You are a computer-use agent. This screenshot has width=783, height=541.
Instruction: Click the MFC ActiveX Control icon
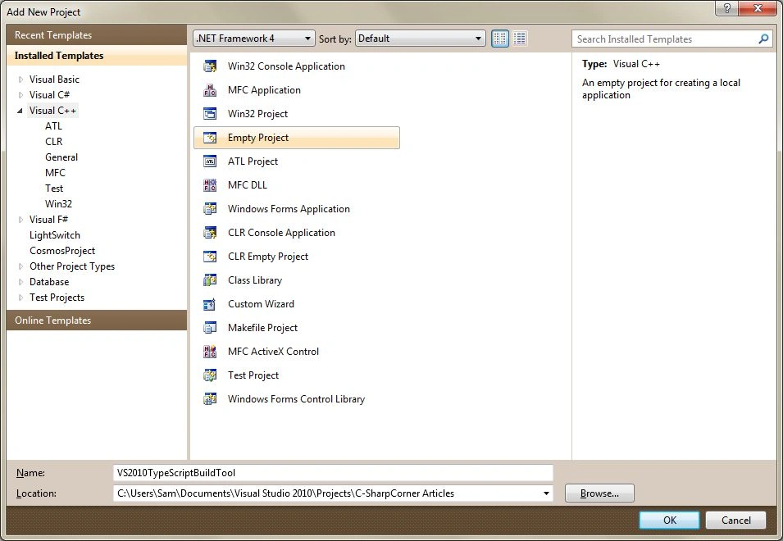(210, 352)
